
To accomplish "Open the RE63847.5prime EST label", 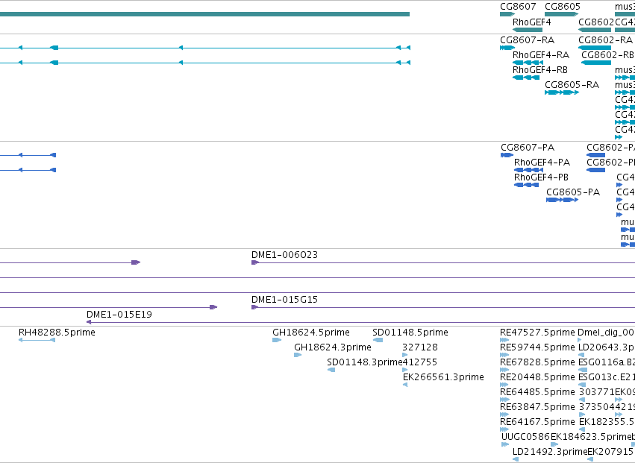I will click(x=537, y=407).
